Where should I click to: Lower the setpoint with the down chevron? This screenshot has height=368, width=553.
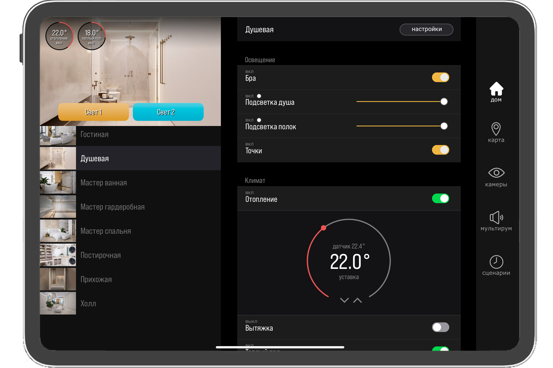(x=344, y=300)
